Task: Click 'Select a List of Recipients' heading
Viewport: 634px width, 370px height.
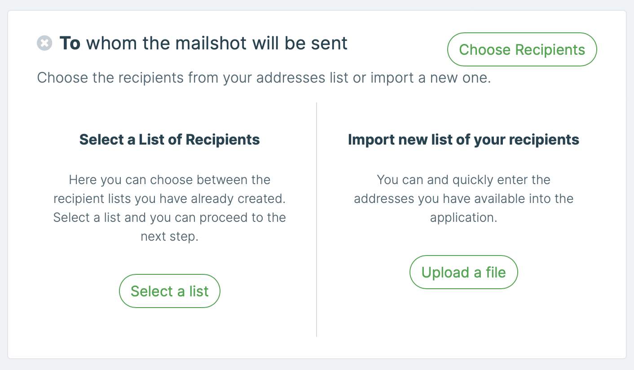Action: click(169, 139)
